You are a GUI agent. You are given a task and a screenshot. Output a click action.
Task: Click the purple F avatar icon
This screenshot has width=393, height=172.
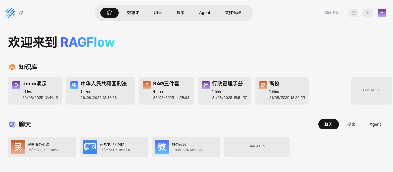[382, 13]
